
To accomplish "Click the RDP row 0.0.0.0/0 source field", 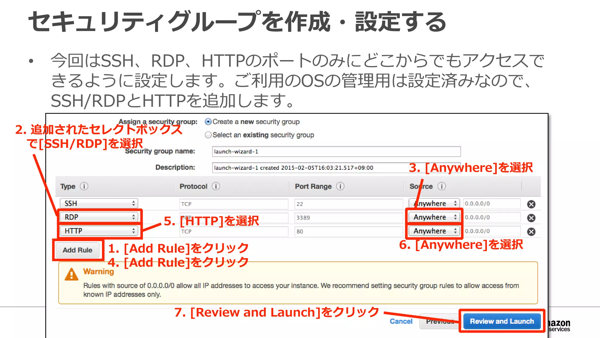I will [x=492, y=217].
